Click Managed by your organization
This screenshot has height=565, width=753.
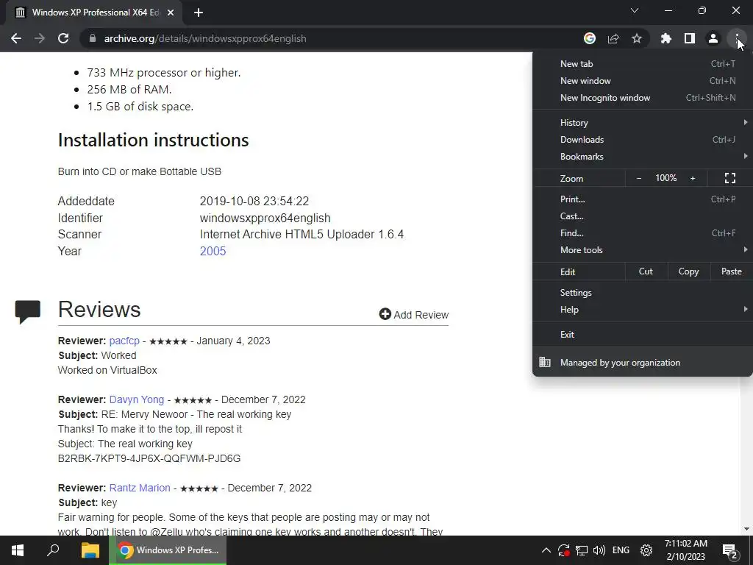point(643,362)
